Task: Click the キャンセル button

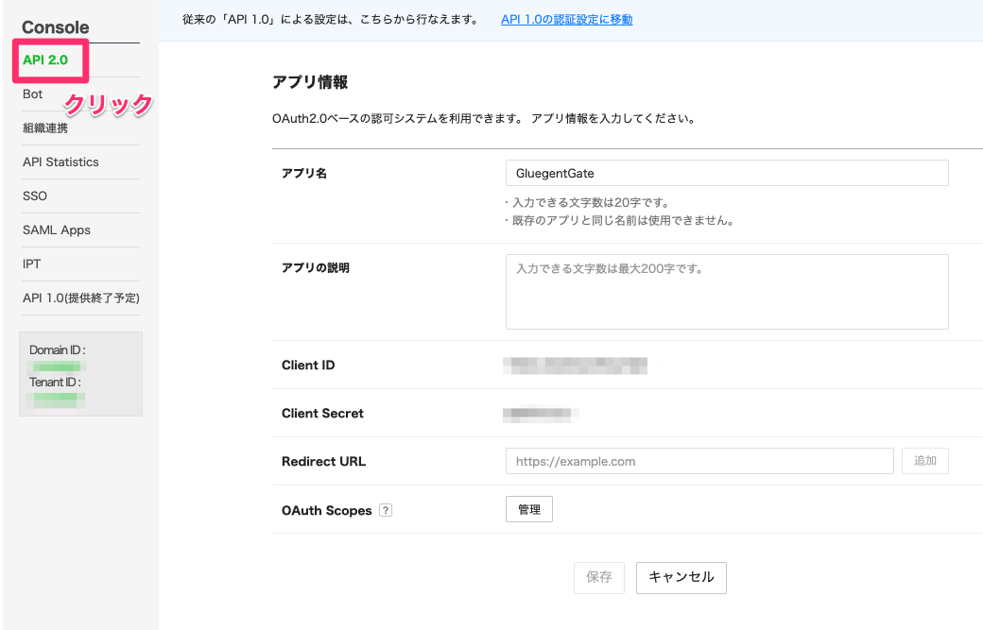Action: (681, 577)
